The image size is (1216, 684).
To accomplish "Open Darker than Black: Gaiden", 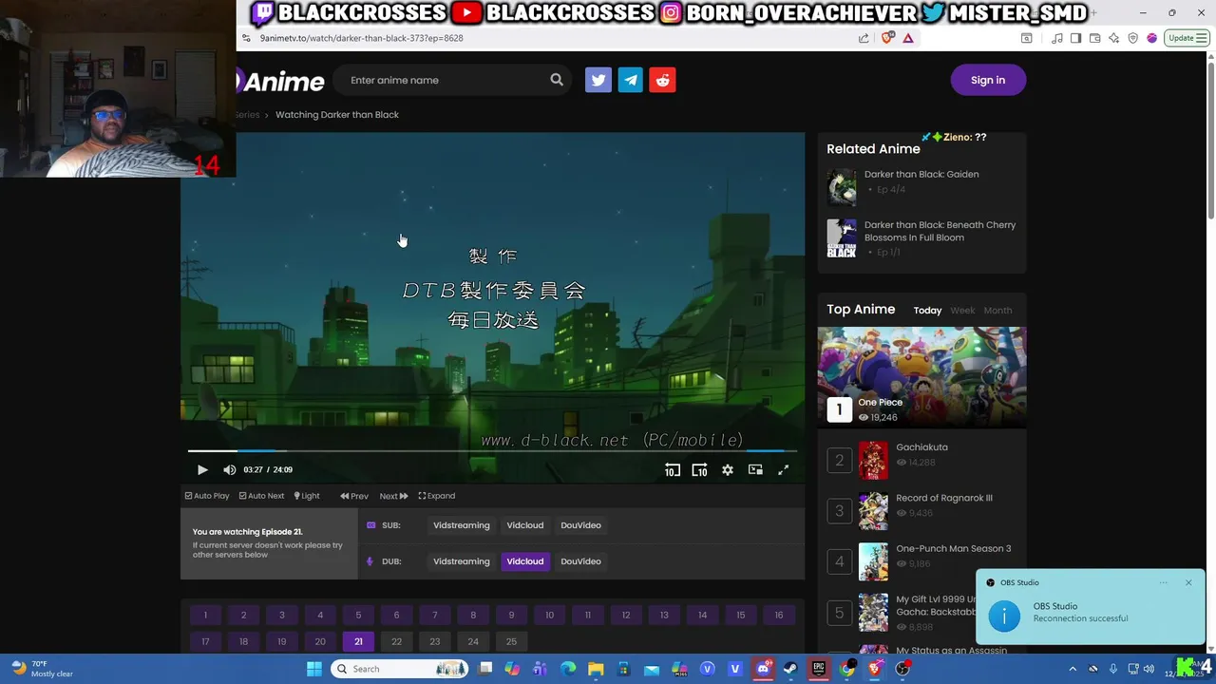I will [x=921, y=174].
